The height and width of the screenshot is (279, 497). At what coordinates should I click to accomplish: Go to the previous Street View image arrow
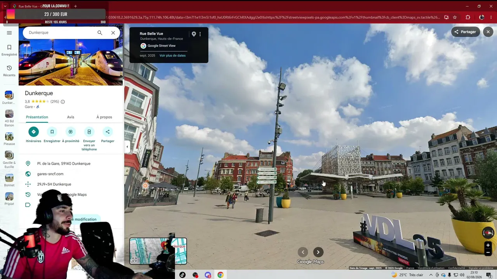click(303, 252)
